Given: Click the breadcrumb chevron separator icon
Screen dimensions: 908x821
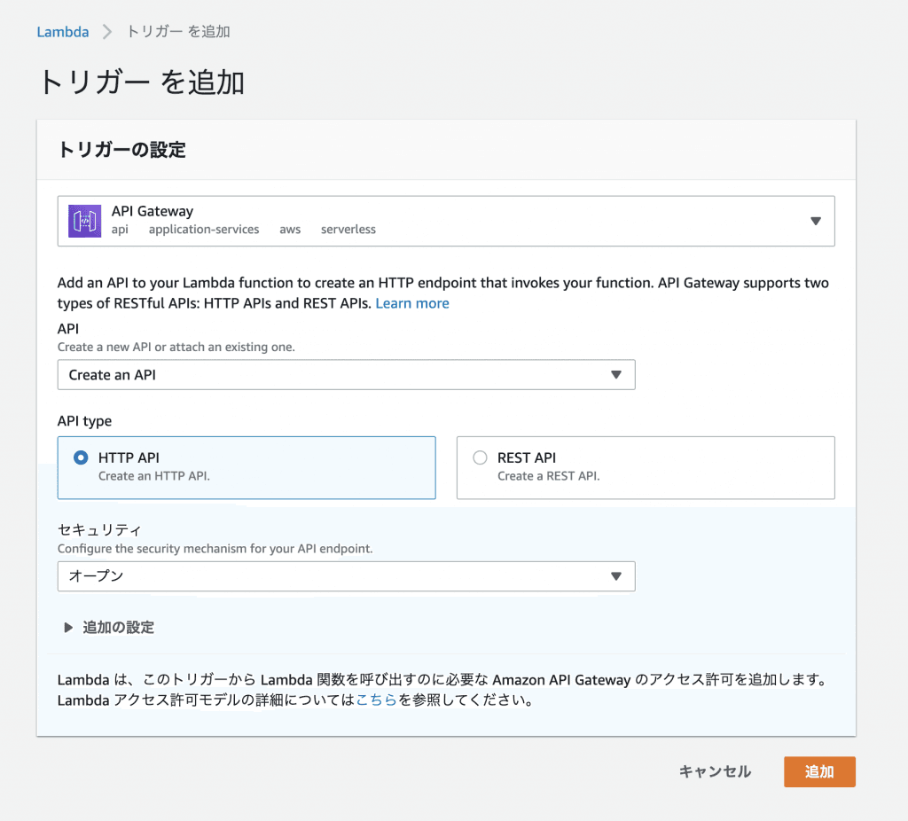Looking at the screenshot, I should [107, 32].
